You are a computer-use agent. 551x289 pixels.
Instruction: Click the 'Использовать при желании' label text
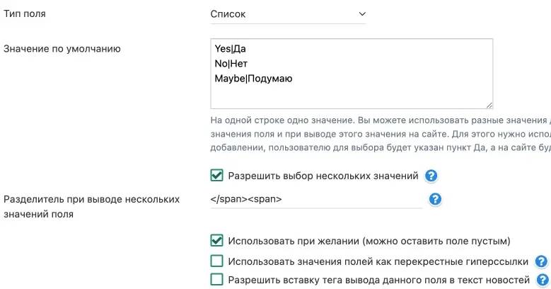pos(369,241)
